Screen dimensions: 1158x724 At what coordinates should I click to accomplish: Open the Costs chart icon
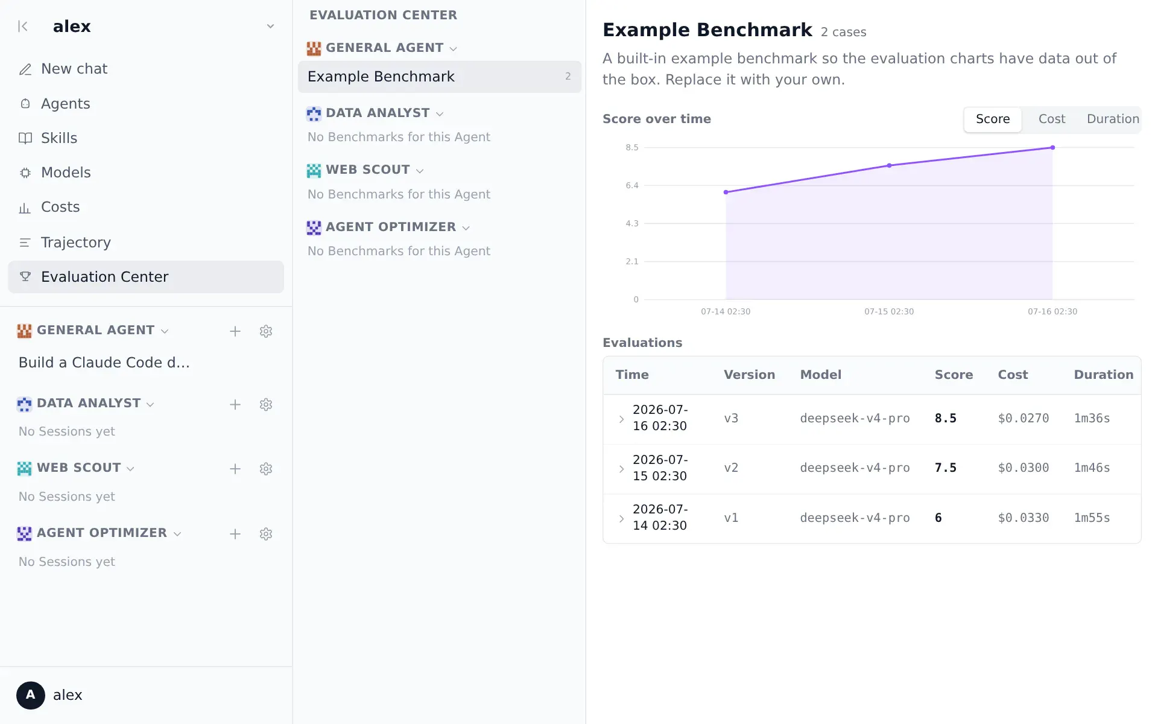tap(25, 208)
